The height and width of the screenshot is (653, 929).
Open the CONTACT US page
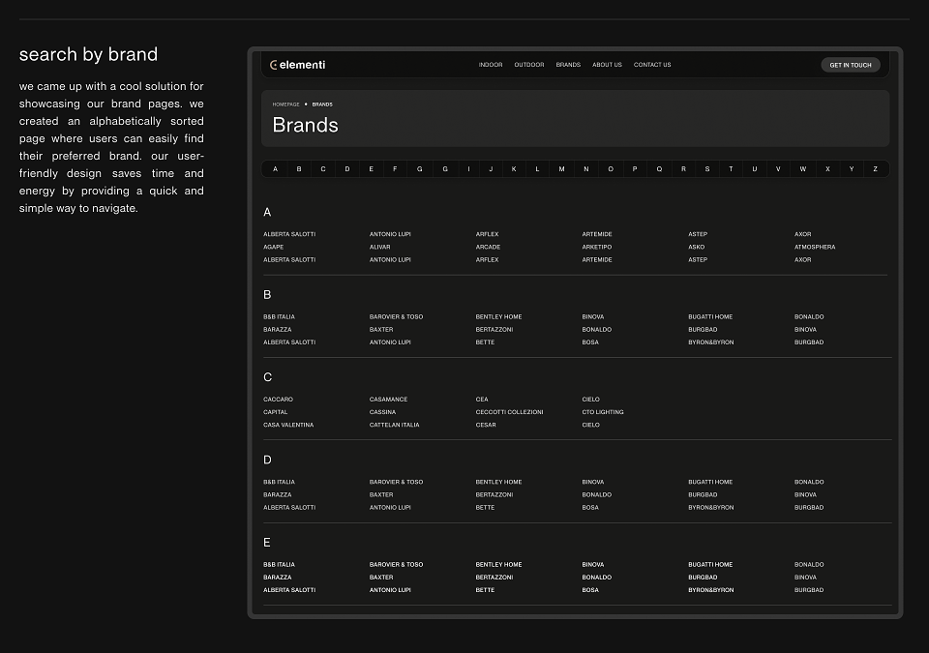coord(652,65)
